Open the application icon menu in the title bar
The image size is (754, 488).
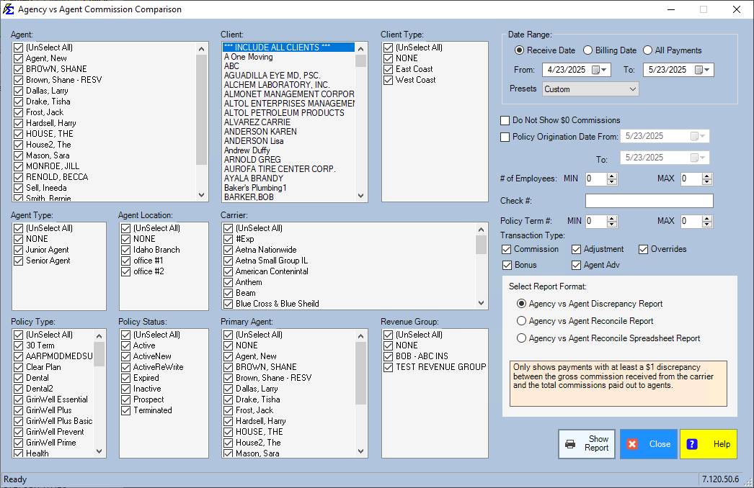9,9
